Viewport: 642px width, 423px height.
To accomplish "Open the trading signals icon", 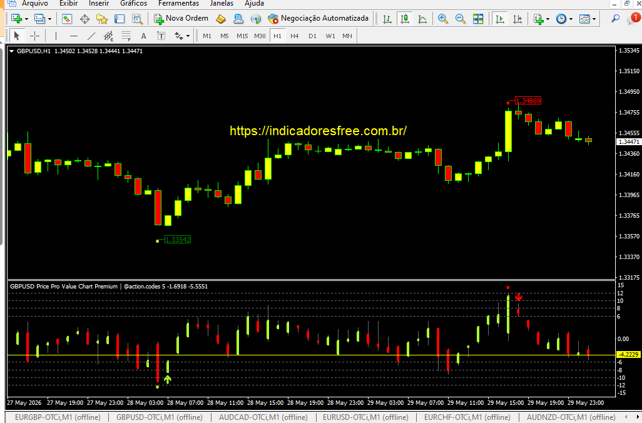I will coord(256,19).
